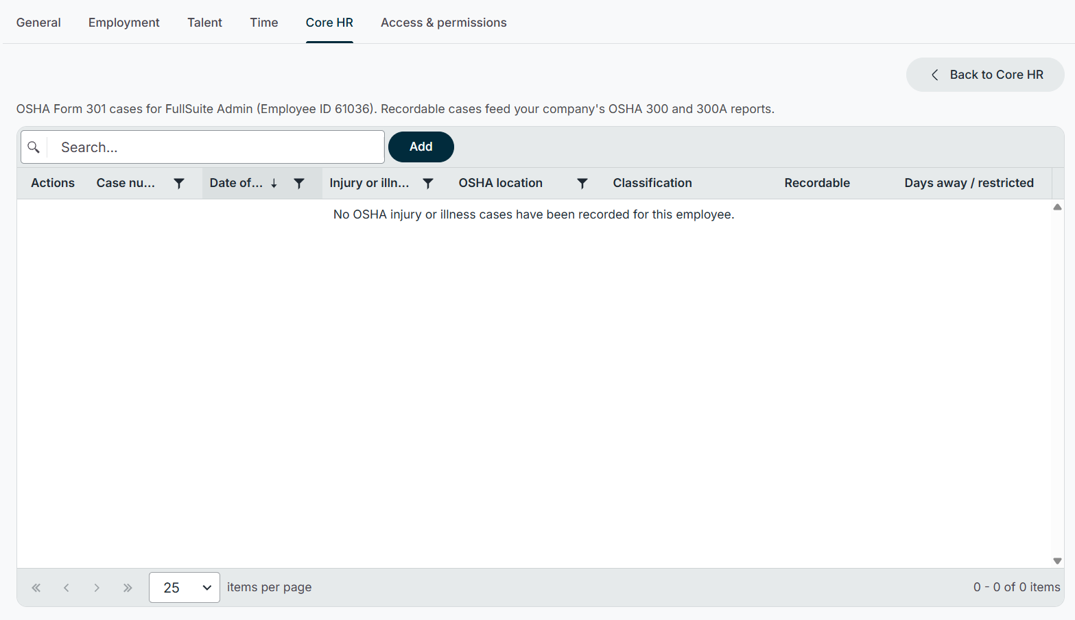1075x620 pixels.
Task: Open the items per page dropdown
Action: coord(185,588)
